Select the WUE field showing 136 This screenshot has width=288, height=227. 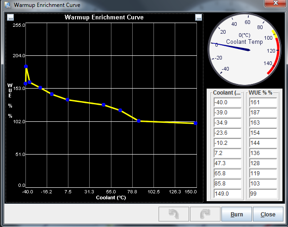[x=263, y=153]
